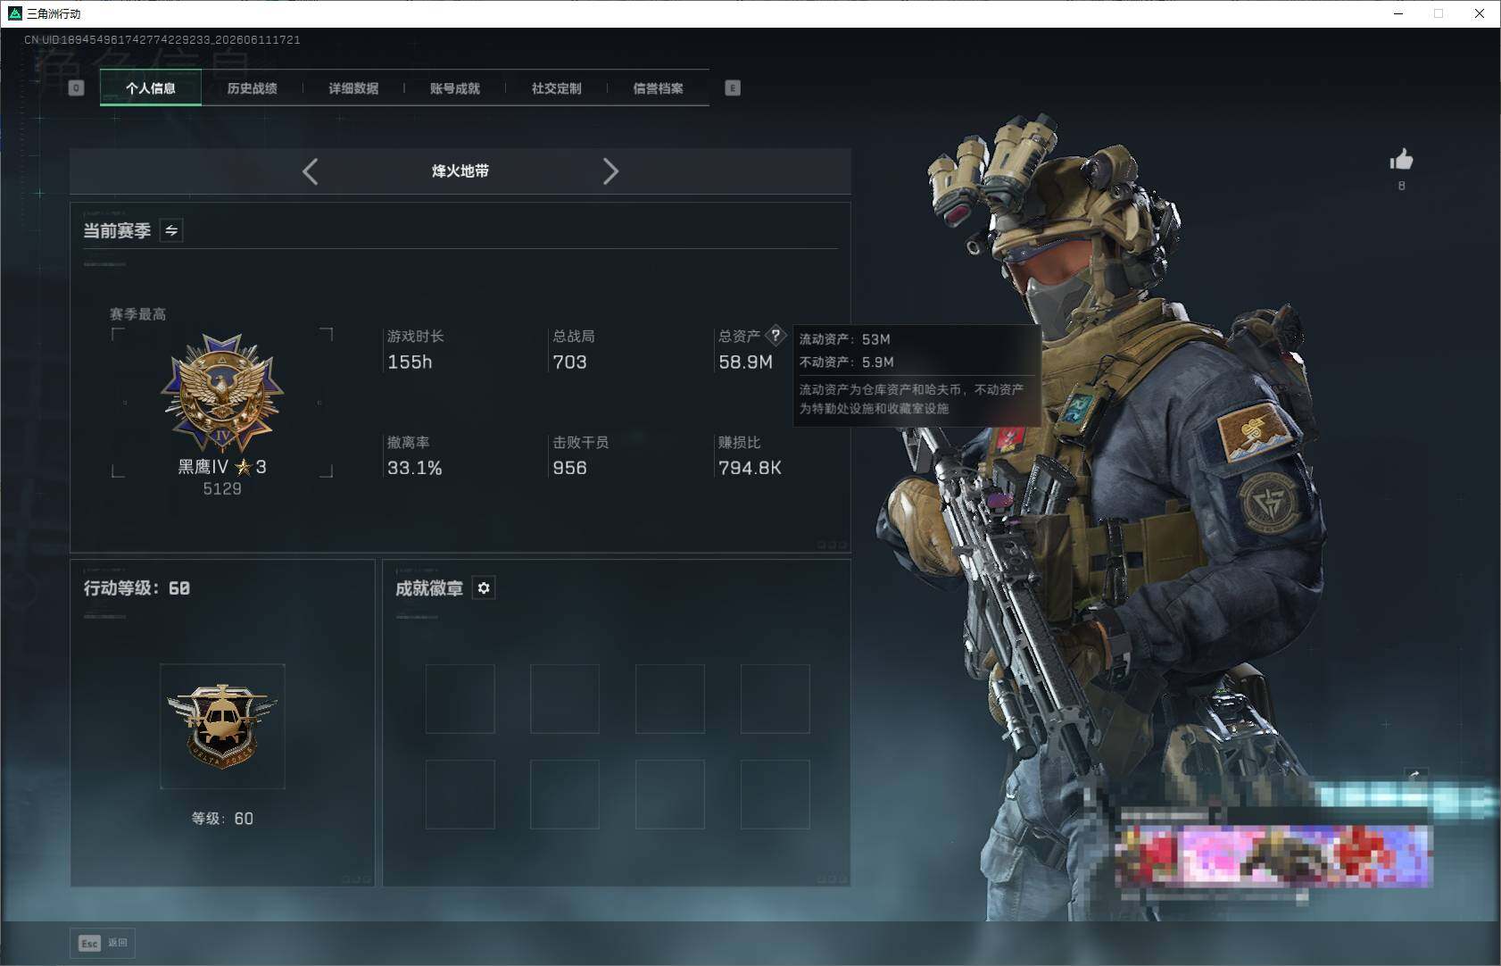Click the level 60 helicopter badge
1501x966 pixels.
(222, 726)
